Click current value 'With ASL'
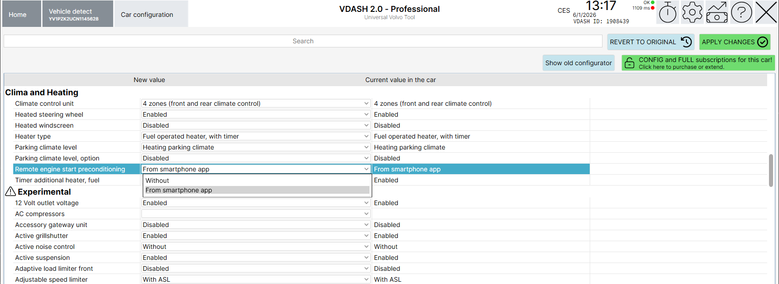The width and height of the screenshot is (779, 284). (x=388, y=279)
